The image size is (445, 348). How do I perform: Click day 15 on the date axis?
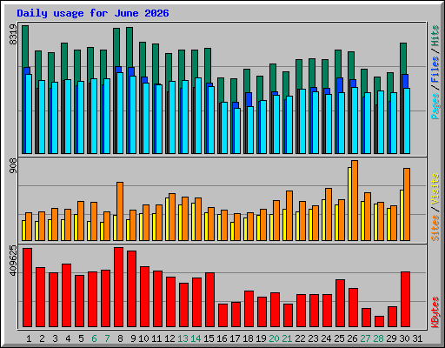coord(209,338)
